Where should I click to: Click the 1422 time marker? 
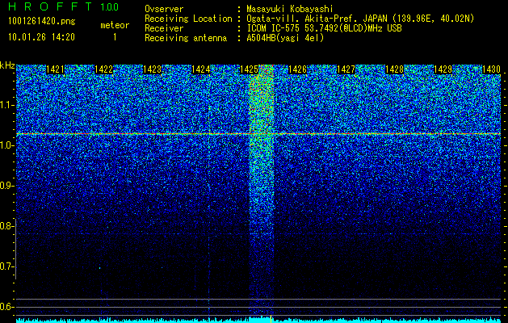103,69
